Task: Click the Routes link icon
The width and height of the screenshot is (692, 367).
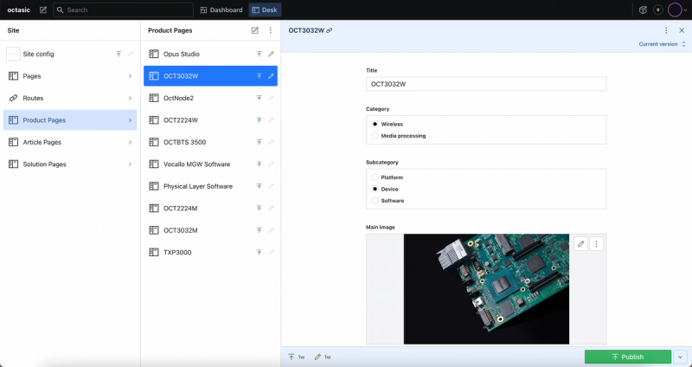Action: coord(13,98)
